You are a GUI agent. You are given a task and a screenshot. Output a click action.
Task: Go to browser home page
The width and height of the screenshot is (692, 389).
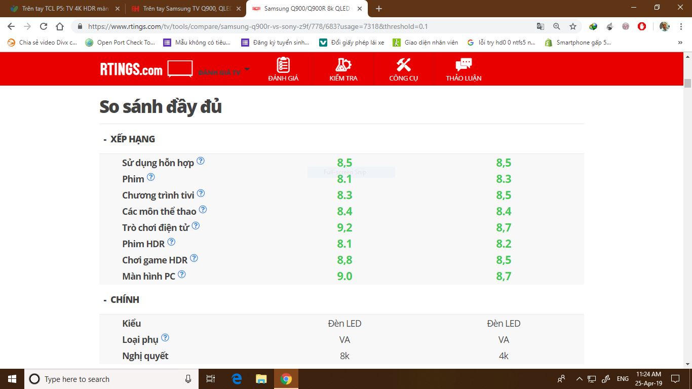[60, 26]
